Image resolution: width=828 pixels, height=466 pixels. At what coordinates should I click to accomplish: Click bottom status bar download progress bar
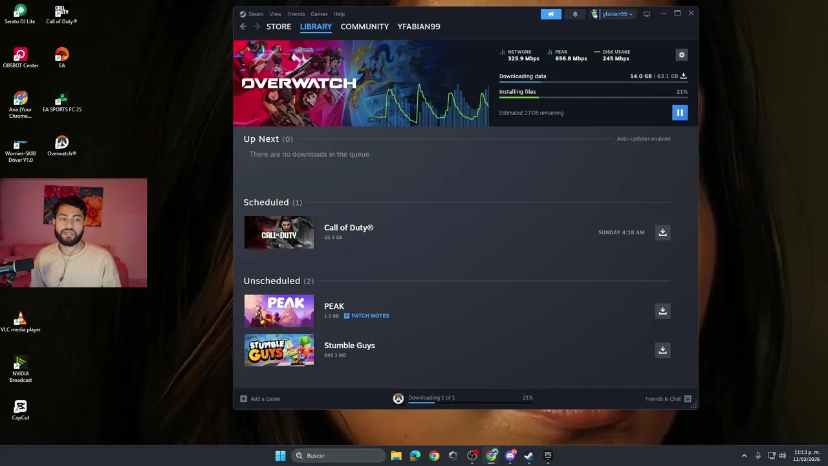click(470, 403)
